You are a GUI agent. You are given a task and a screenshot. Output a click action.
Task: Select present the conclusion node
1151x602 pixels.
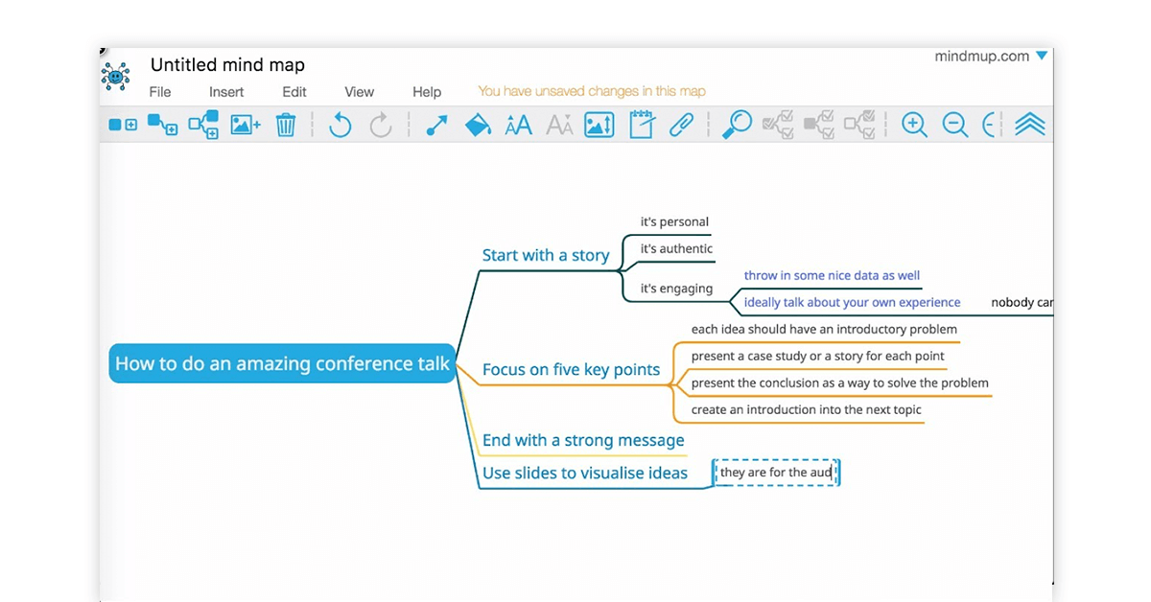pos(839,382)
